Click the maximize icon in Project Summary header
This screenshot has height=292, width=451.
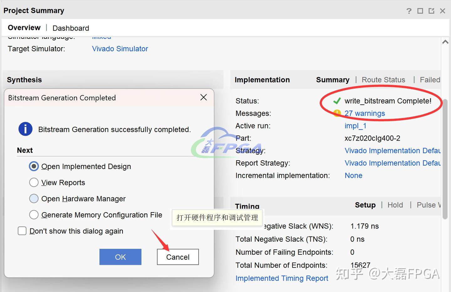[420, 11]
